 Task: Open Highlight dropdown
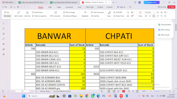click(85, 14)
